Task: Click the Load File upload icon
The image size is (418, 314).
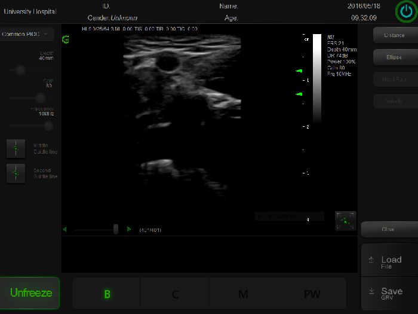Action: point(371,260)
